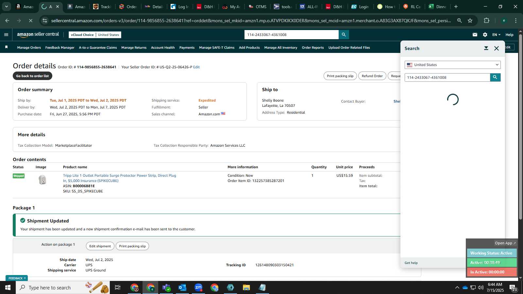
Task: Open the Chrome zoom magnifier icon
Action: 459,21
